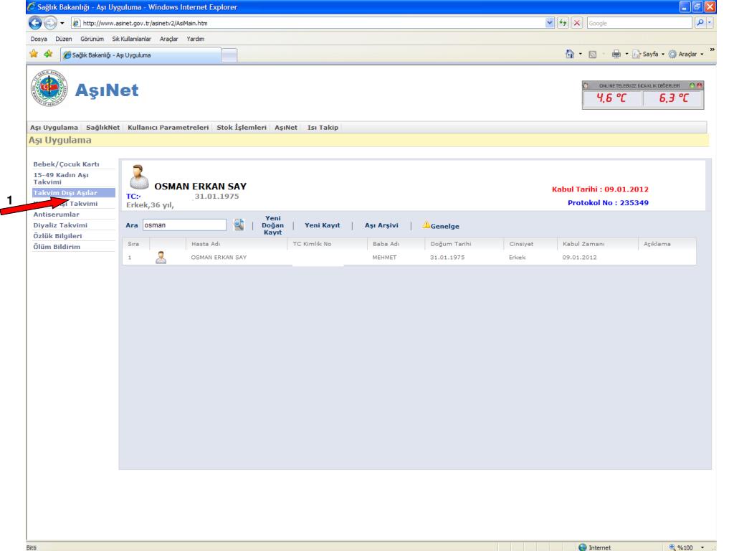734x551 pixels.
Task: Click the Favorites star icon
Action: pos(34,54)
